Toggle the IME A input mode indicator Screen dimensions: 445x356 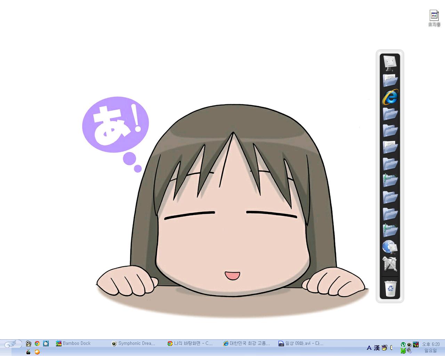tap(369, 348)
